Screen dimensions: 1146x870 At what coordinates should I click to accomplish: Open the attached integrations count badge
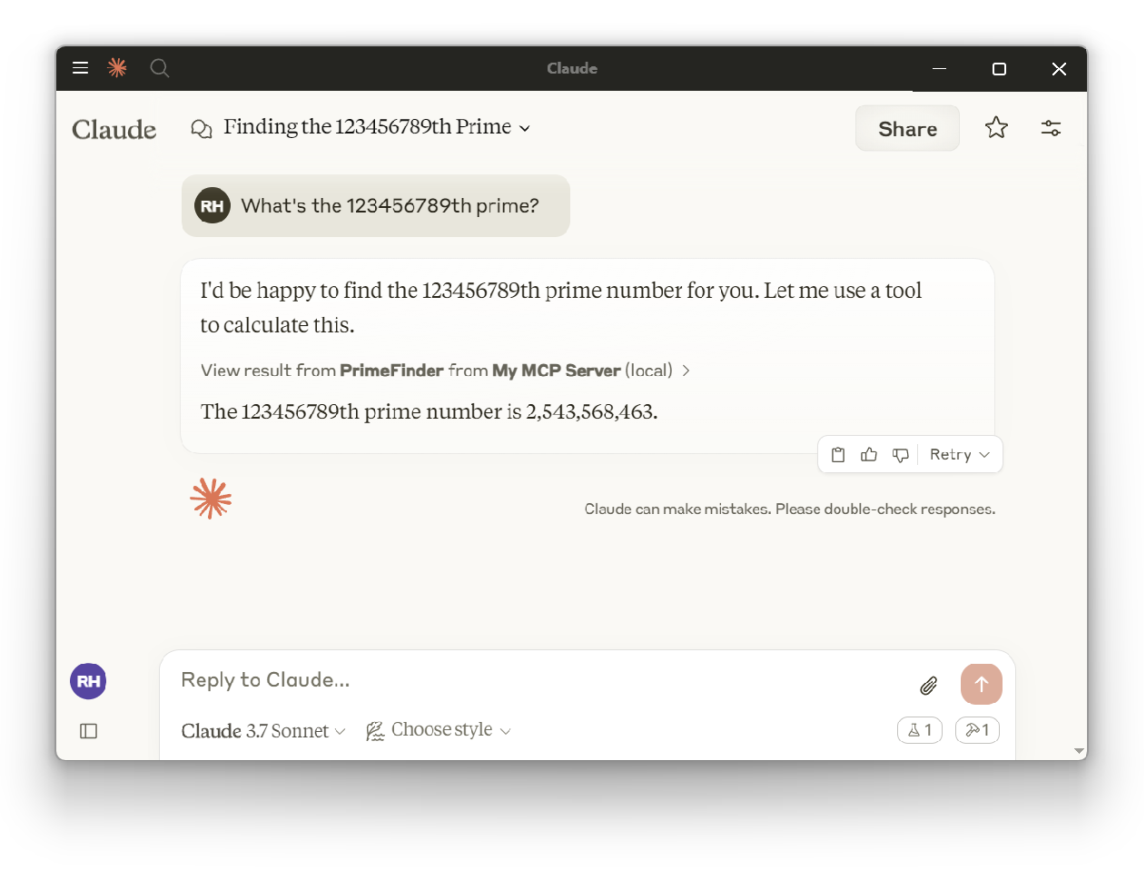click(920, 730)
